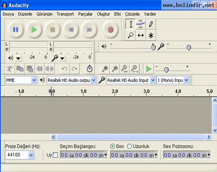The height and width of the screenshot is (172, 217).
Task: Click the Undo arrow icon
Action: 64,69
